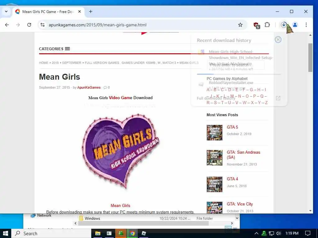Open the notification center icon
318x238 pixels.
tap(308, 233)
